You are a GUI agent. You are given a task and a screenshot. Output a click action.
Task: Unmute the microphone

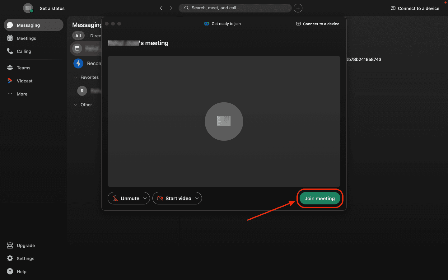pos(125,198)
